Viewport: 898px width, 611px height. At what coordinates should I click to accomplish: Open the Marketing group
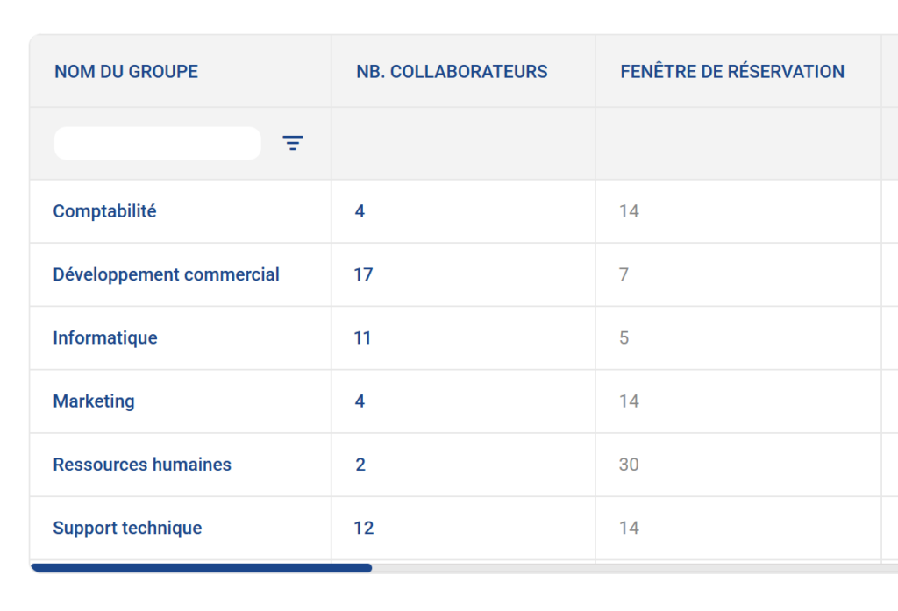(x=93, y=401)
